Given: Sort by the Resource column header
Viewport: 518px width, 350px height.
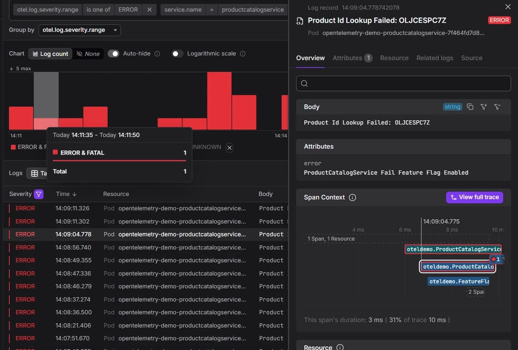Looking at the screenshot, I should [116, 194].
